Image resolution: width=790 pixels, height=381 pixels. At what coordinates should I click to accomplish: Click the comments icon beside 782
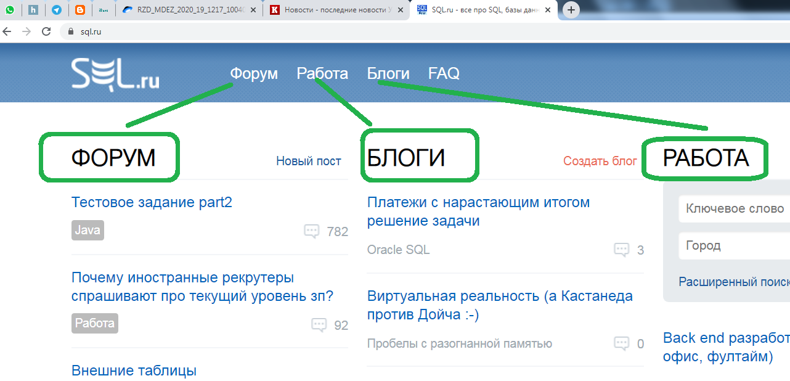point(312,231)
